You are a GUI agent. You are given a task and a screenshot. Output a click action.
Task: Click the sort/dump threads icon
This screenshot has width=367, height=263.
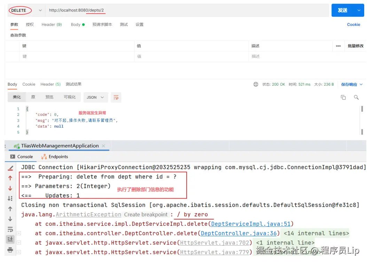[x=10, y=199]
